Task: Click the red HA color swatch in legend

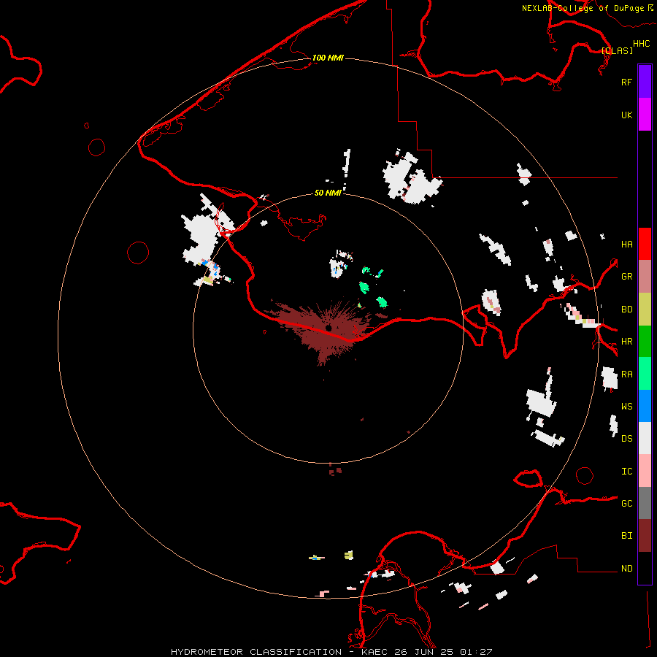Action: (x=645, y=244)
